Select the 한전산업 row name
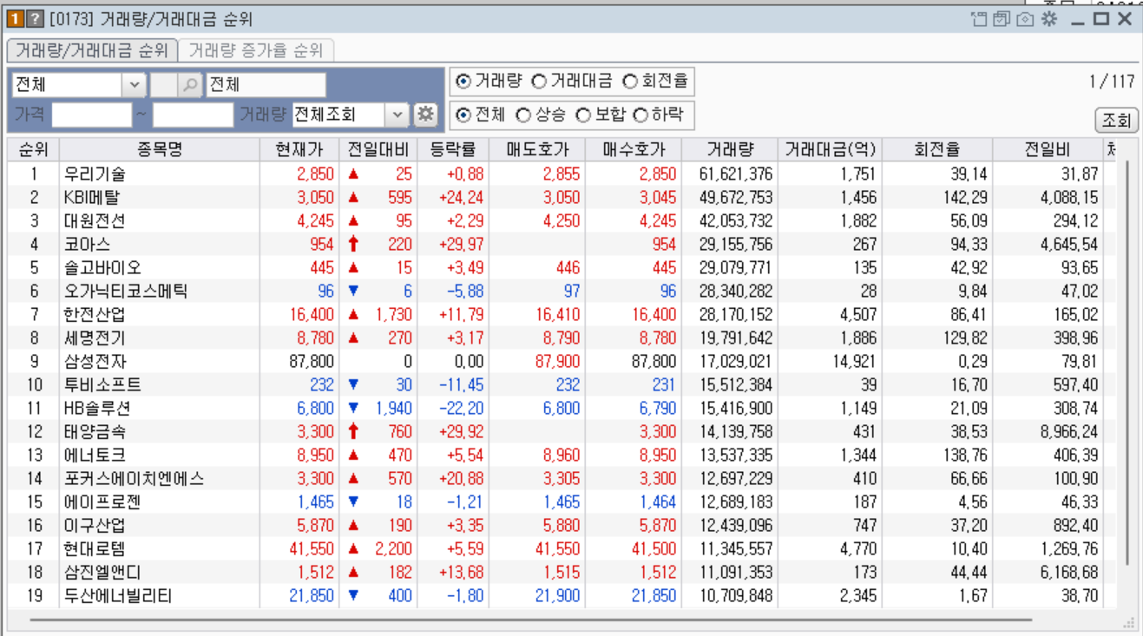This screenshot has height=636, width=1143. coord(95,315)
